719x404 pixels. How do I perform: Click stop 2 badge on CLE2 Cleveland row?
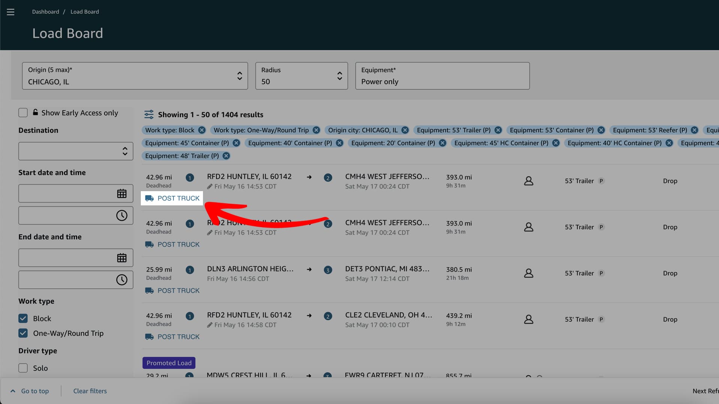click(328, 316)
